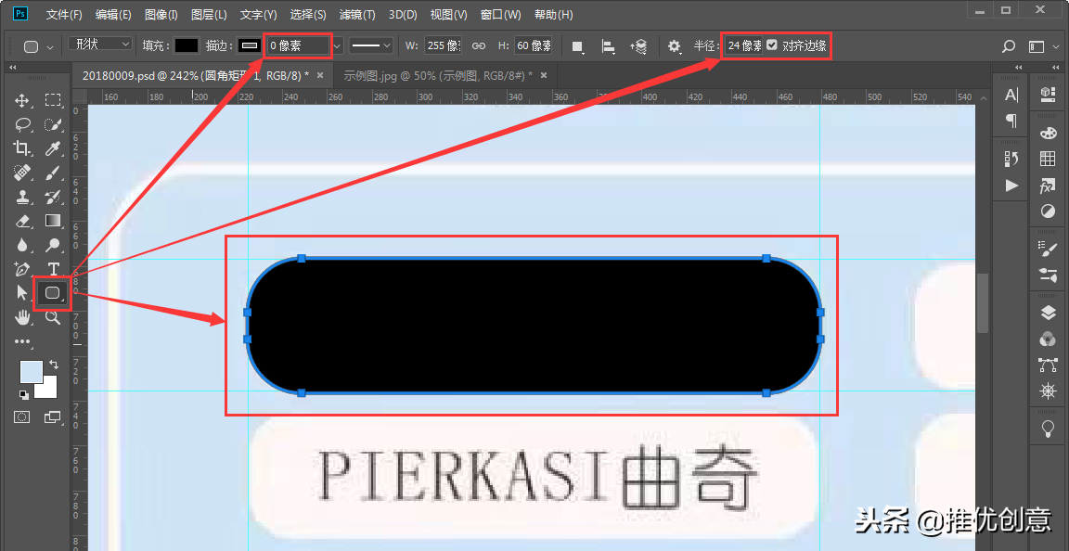Select the Blur tool
Image resolution: width=1069 pixels, height=551 pixels.
(22, 245)
